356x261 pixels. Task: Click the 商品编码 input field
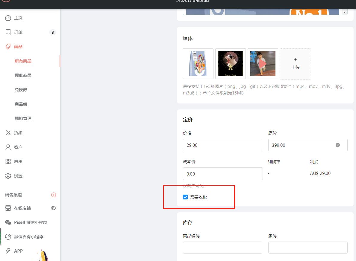222,247
